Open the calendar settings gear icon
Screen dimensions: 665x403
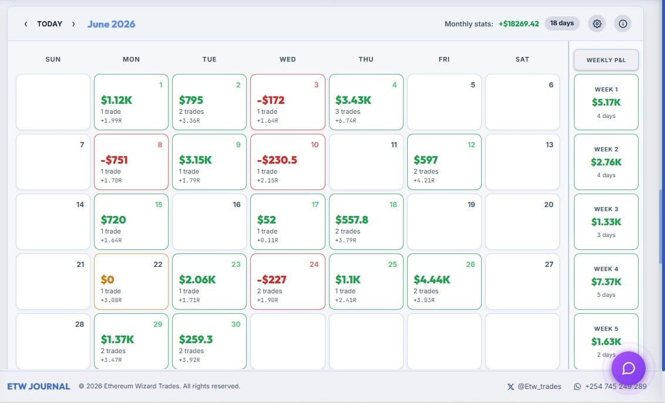(597, 23)
